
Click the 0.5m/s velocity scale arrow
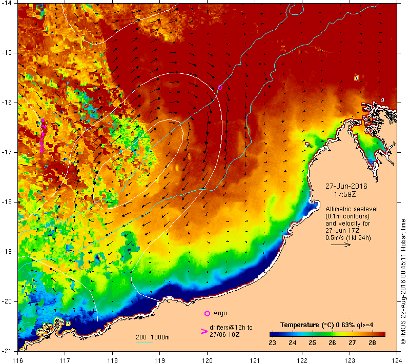point(341,245)
